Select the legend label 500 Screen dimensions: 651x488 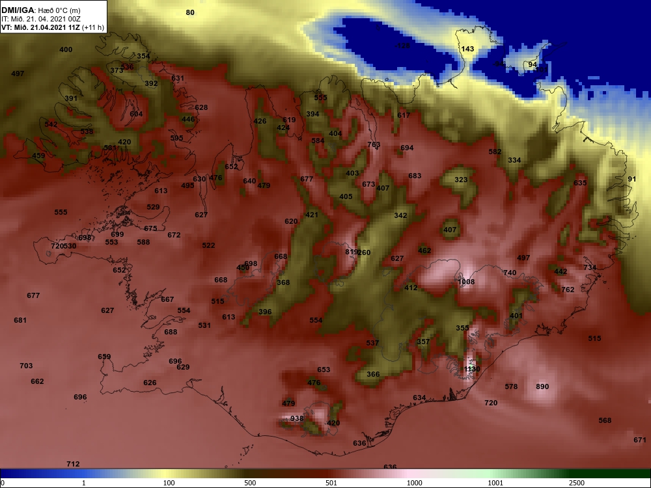[x=250, y=483]
